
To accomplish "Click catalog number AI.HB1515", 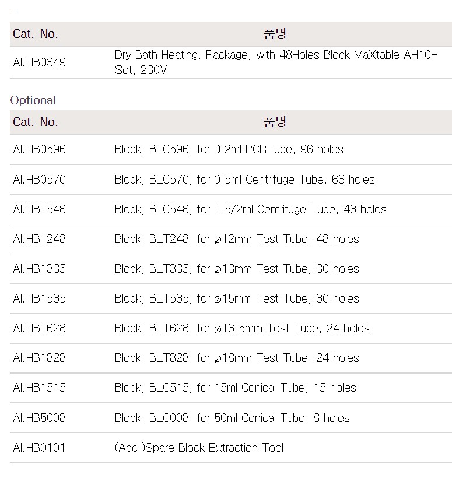I will 39,388.
